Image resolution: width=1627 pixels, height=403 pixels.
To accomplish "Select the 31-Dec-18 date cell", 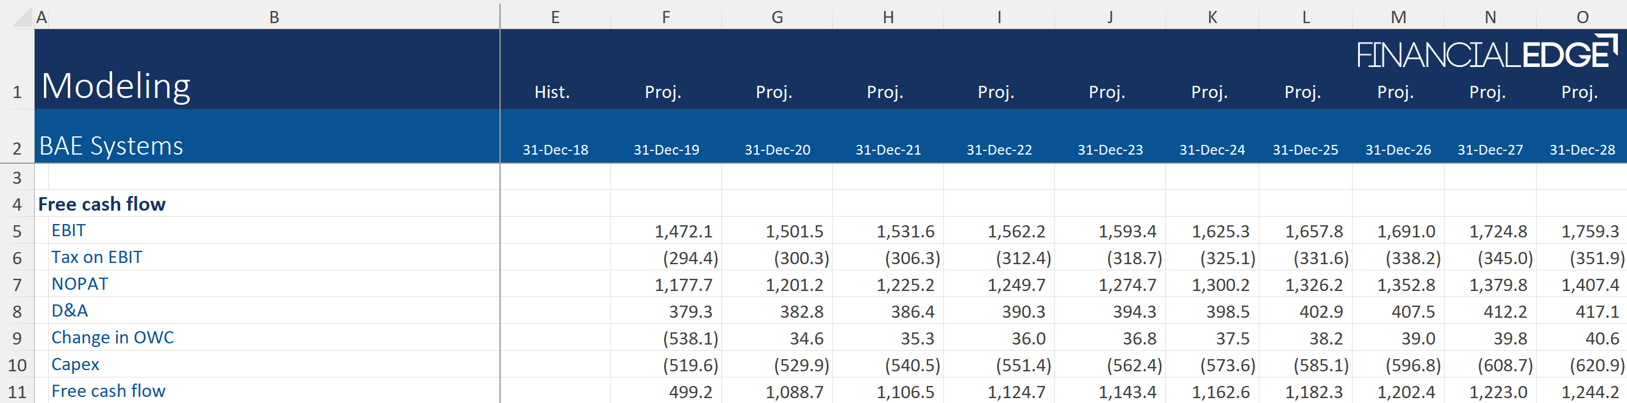I will coord(555,150).
